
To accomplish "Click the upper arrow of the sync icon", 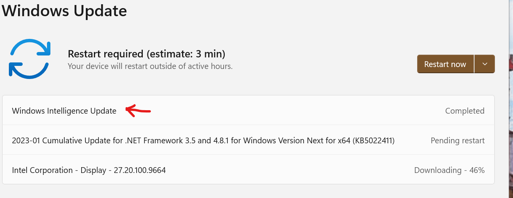I will (x=32, y=48).
